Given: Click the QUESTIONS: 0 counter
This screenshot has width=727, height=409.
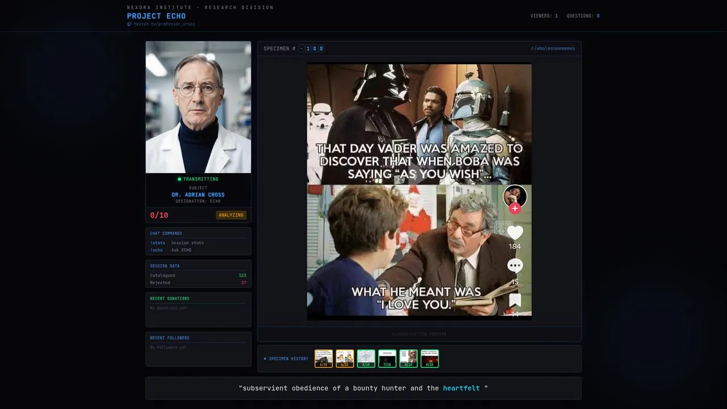Looking at the screenshot, I should pos(583,16).
